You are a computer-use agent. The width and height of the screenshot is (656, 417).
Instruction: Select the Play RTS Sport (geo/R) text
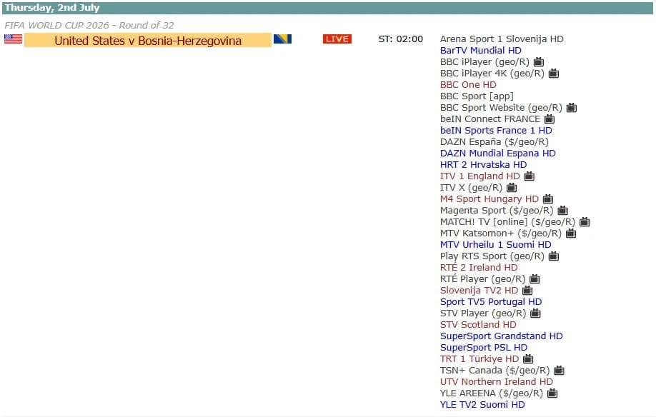(492, 256)
